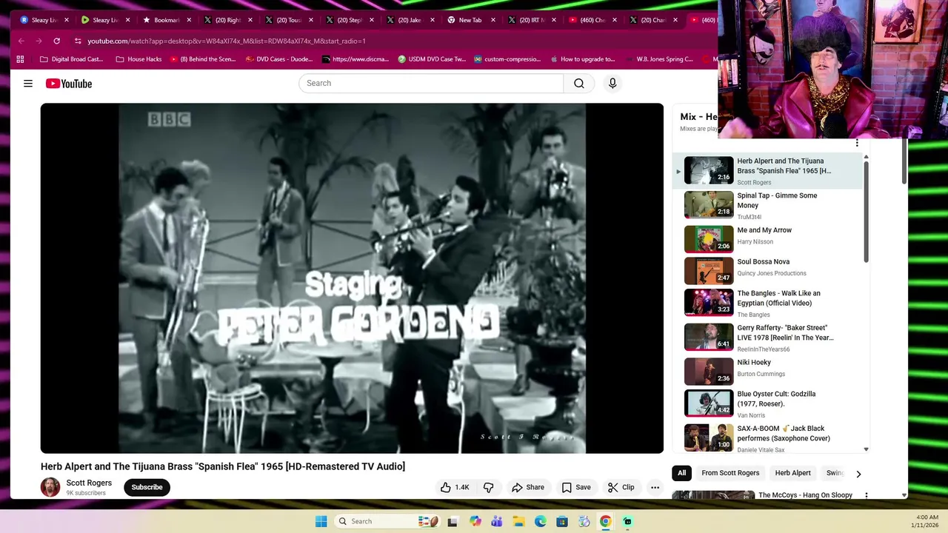Close the first Sleazy Live tab
This screenshot has height=533, width=948.
(x=67, y=20)
